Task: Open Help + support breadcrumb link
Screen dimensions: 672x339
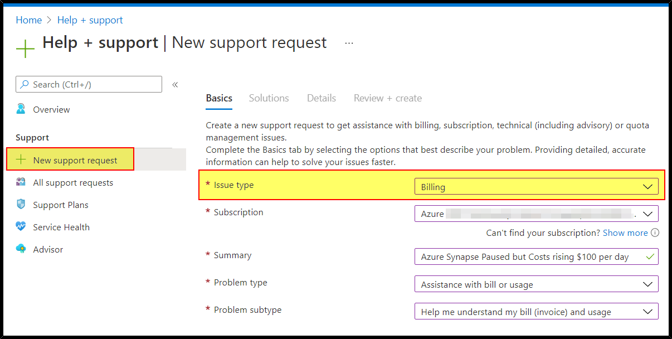Action: coord(90,20)
